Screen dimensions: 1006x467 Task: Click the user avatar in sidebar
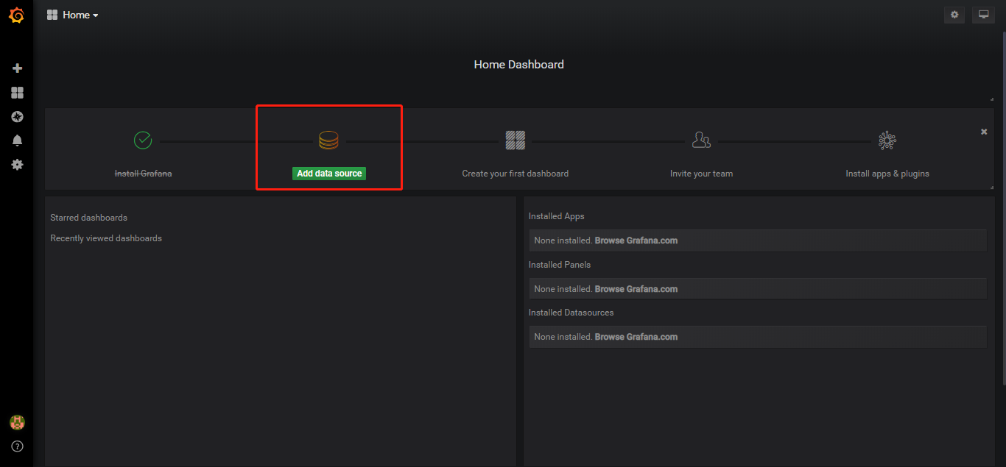[17, 422]
